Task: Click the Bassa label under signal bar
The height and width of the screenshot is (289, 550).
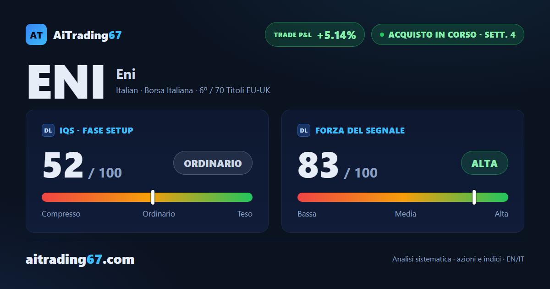Action: click(x=307, y=214)
